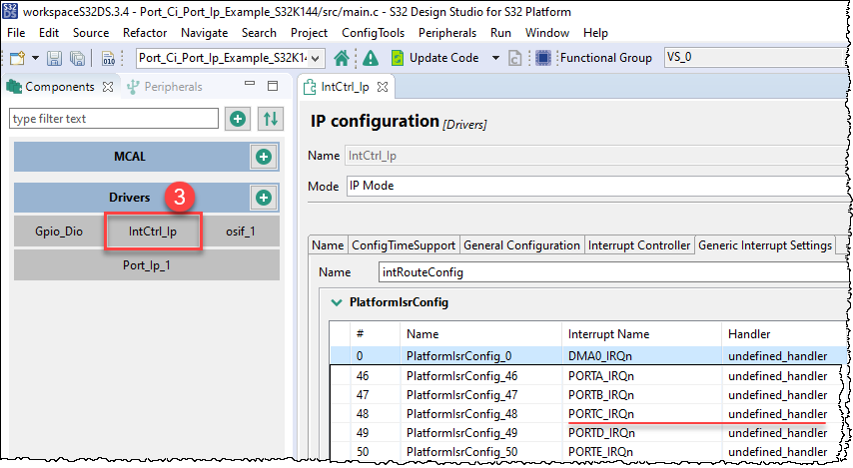The width and height of the screenshot is (853, 468).
Task: Click the green Home icon
Action: point(342,58)
